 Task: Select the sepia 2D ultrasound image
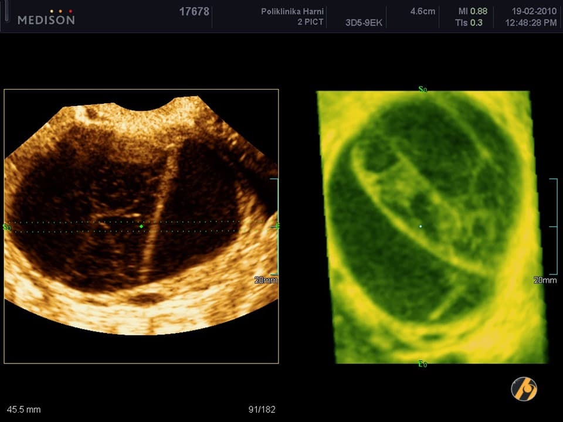coord(141,226)
